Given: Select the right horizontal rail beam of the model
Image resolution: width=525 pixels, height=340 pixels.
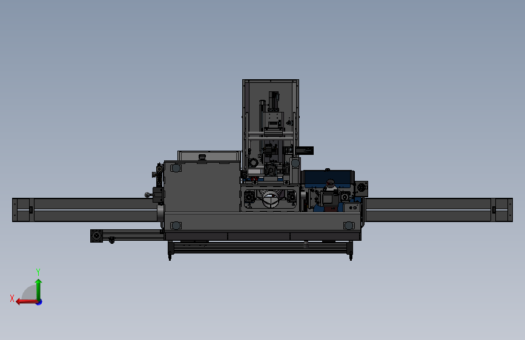Looking at the screenshot, I should (438, 210).
